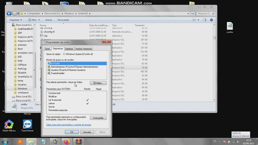Click the Disco Local (C:) breadcrumb
258x145 pixels.
point(52,13)
